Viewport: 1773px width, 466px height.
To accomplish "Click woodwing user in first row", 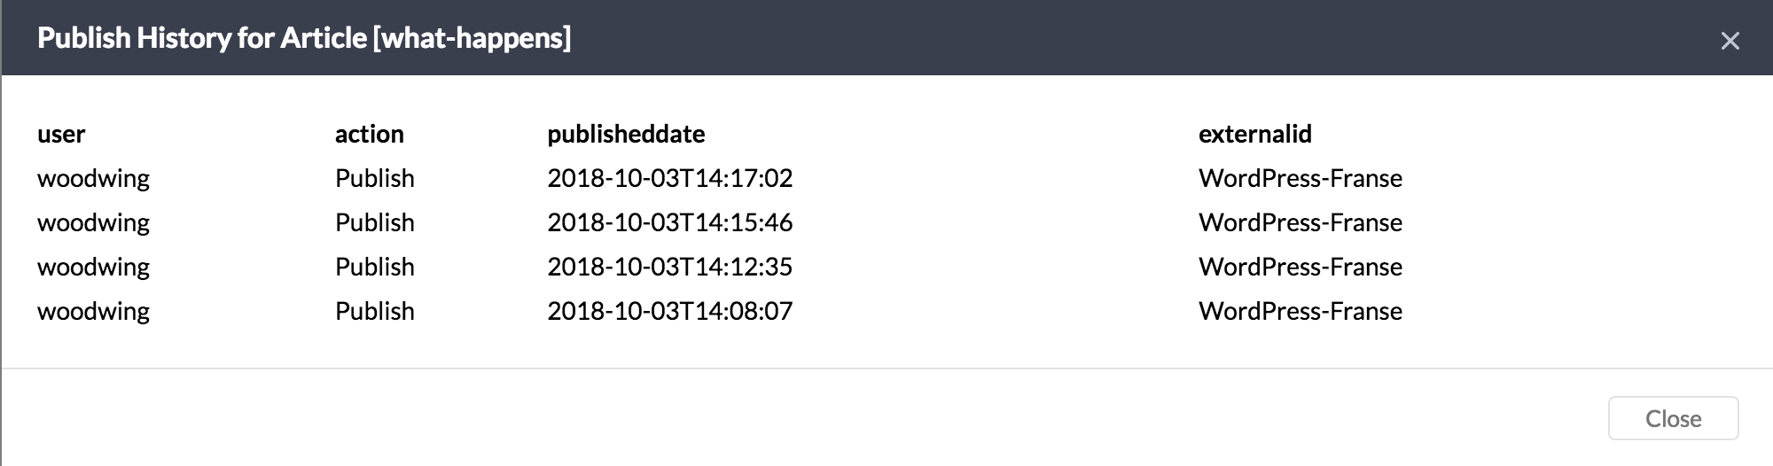I will tap(93, 178).
